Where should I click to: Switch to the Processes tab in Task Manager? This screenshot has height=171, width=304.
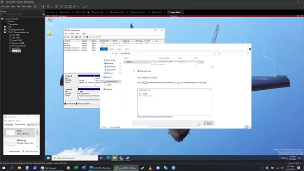point(9,124)
